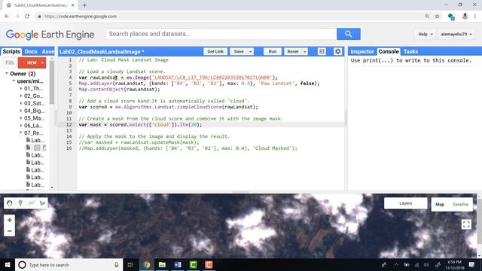The image size is (482, 271).
Task: Open the Save dropdown arrow
Action: pyautogui.click(x=251, y=52)
